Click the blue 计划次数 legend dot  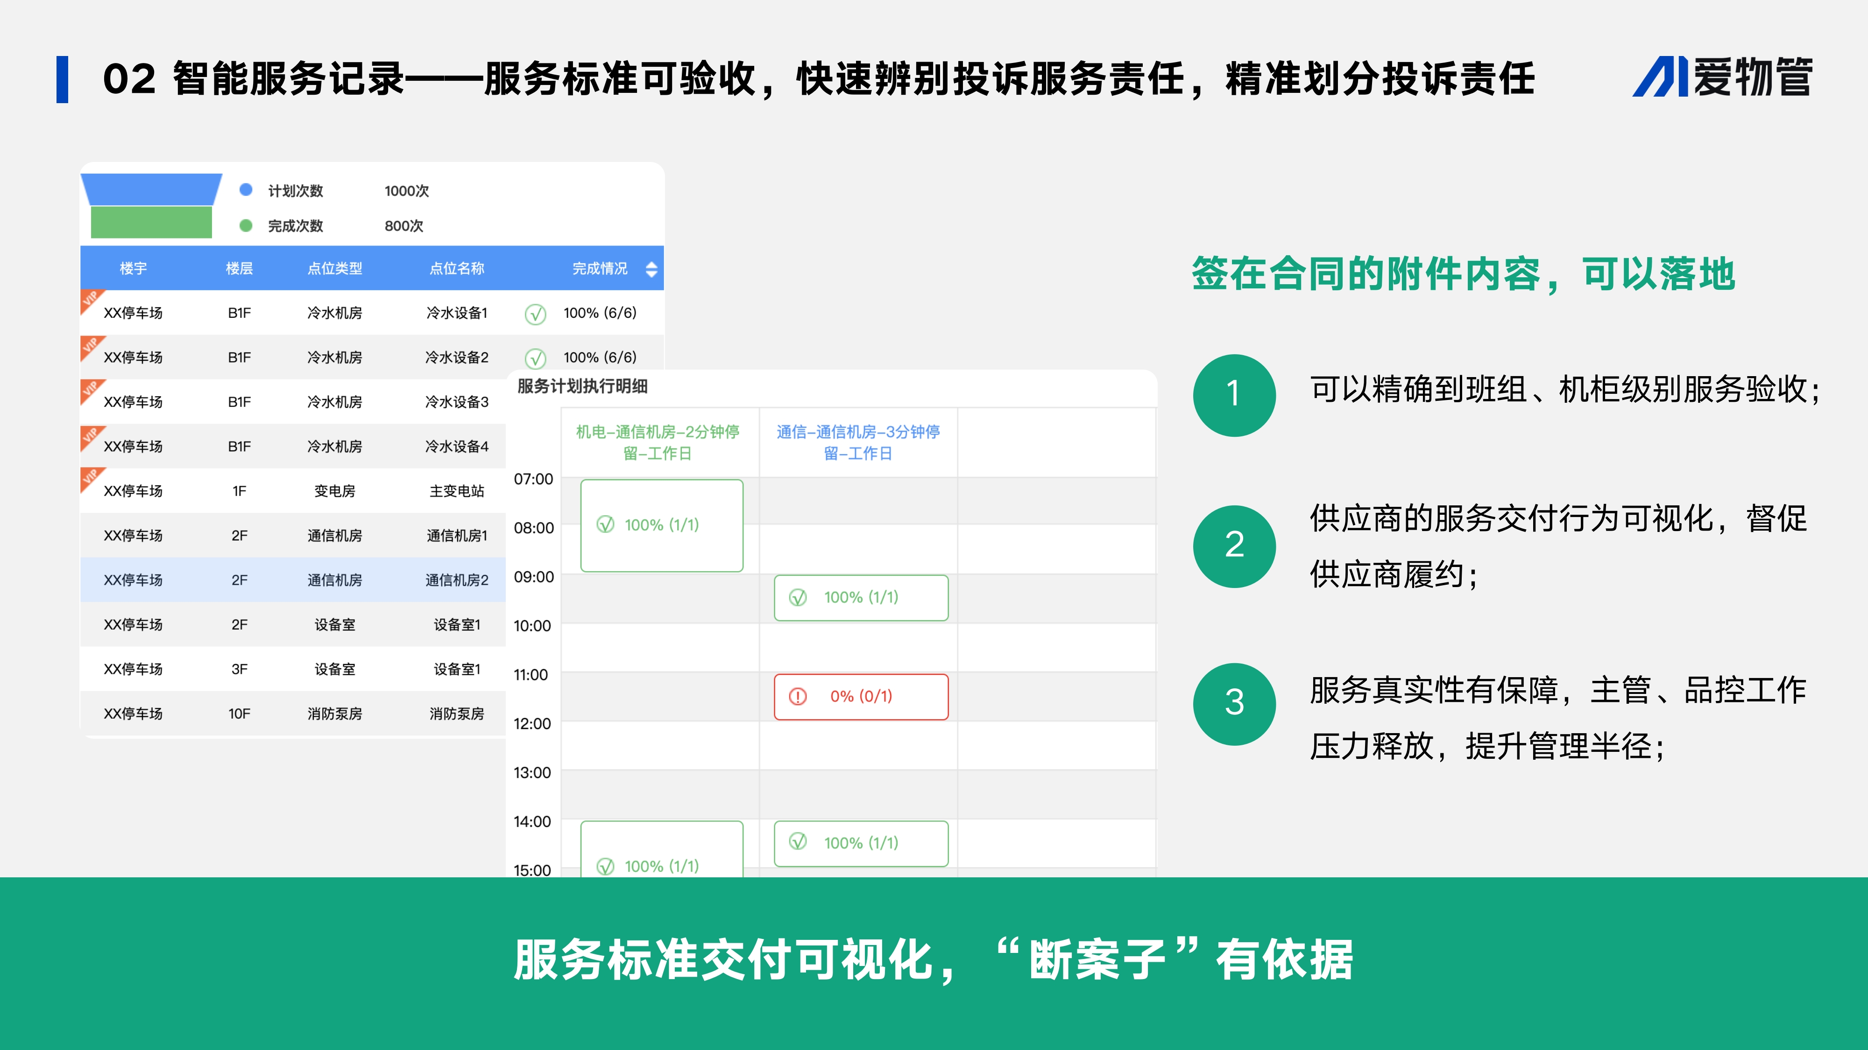click(x=246, y=190)
